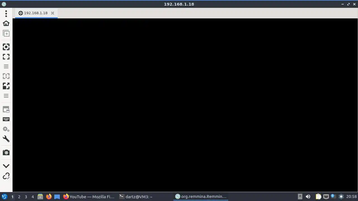Open preferences gears icon in sidebar

[x=6, y=129]
